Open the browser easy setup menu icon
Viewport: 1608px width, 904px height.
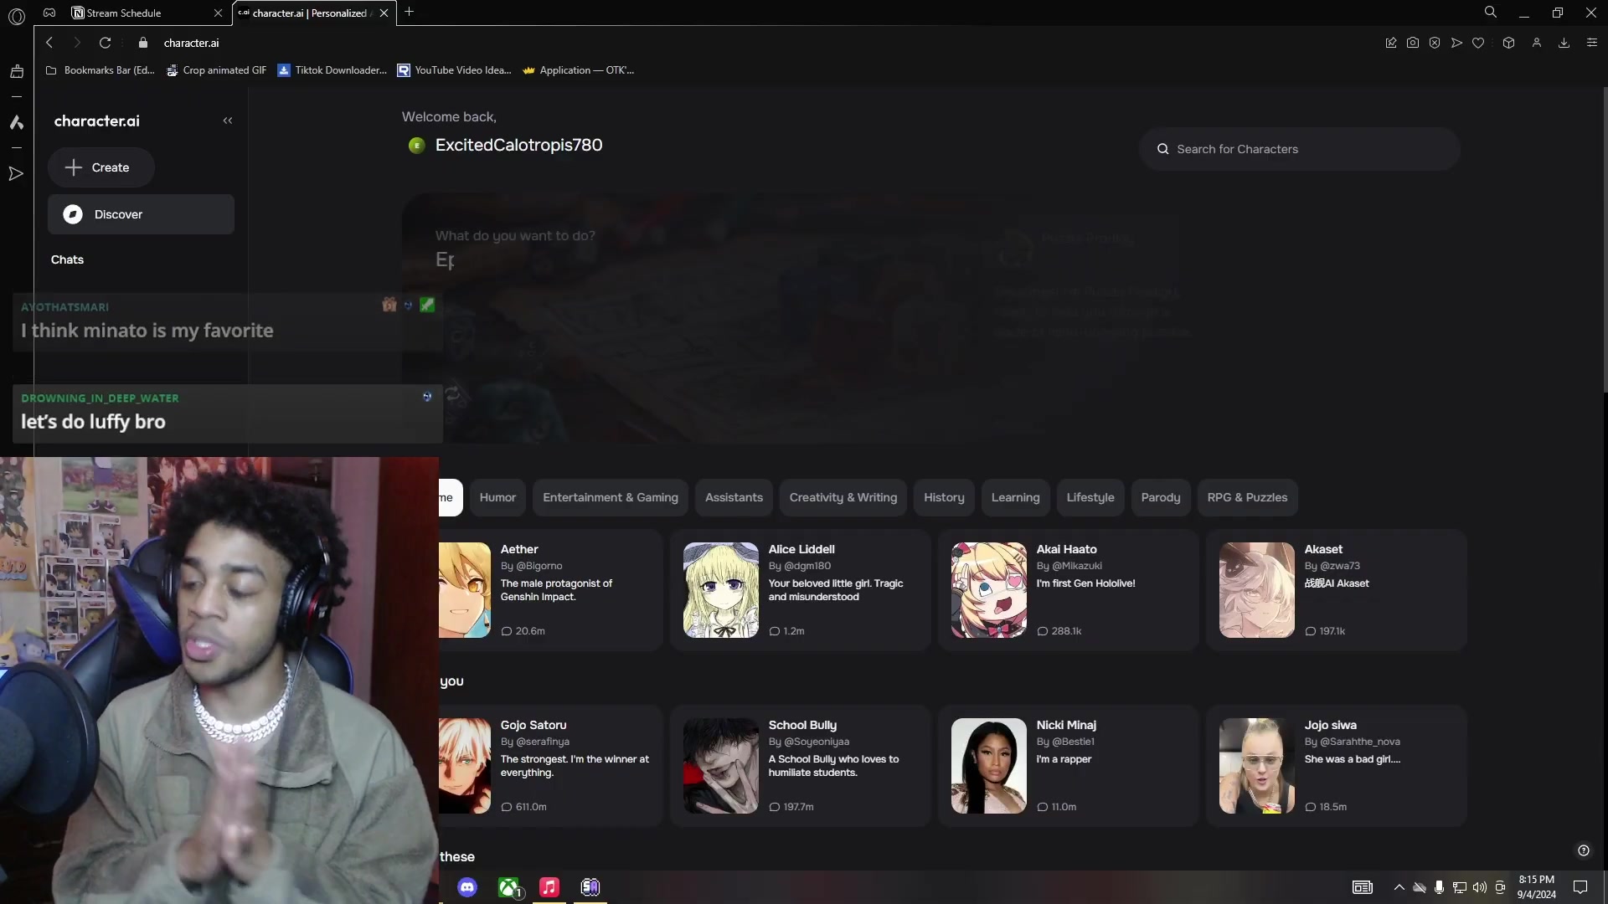pos(1592,43)
